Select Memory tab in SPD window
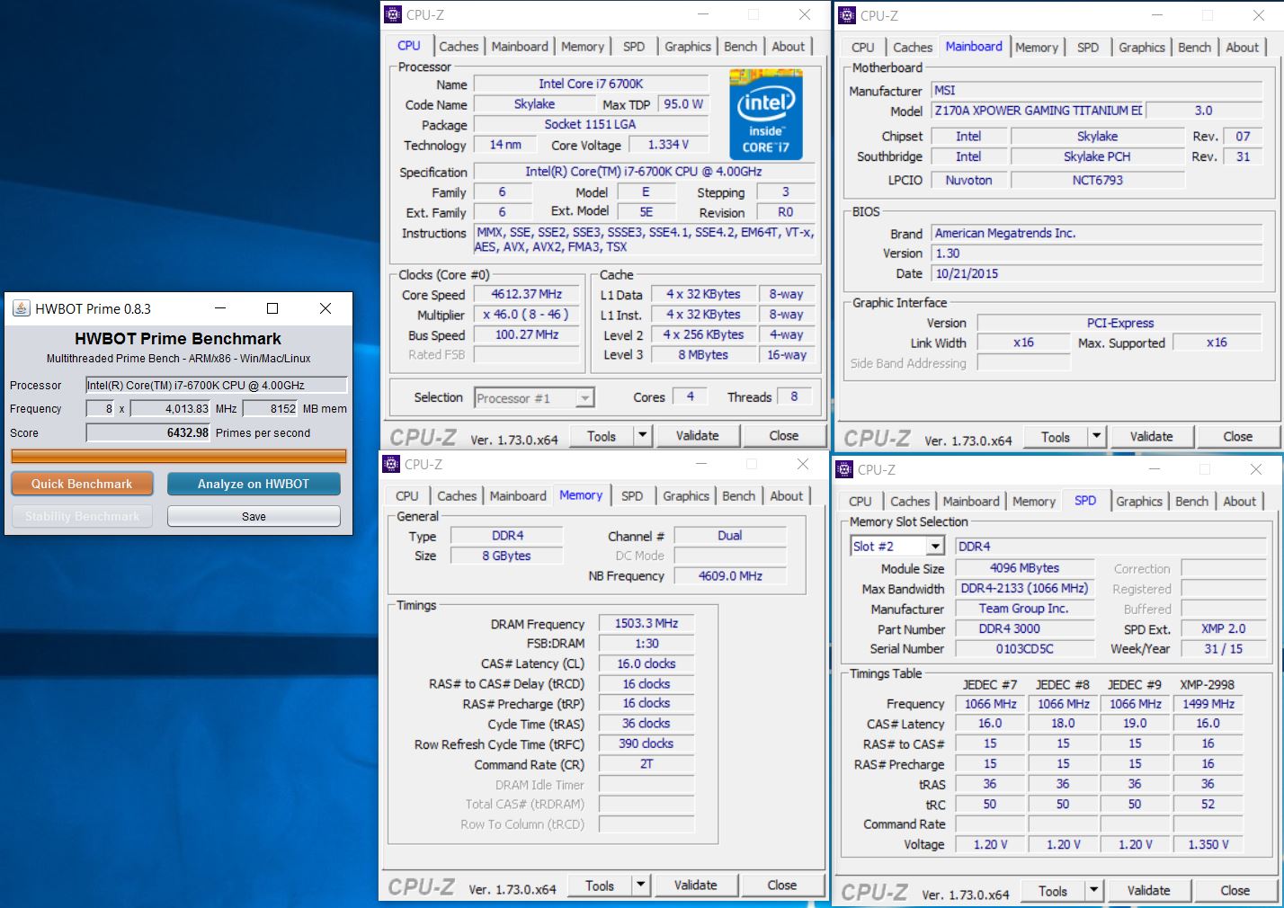This screenshot has height=908, width=1284. point(1034,502)
